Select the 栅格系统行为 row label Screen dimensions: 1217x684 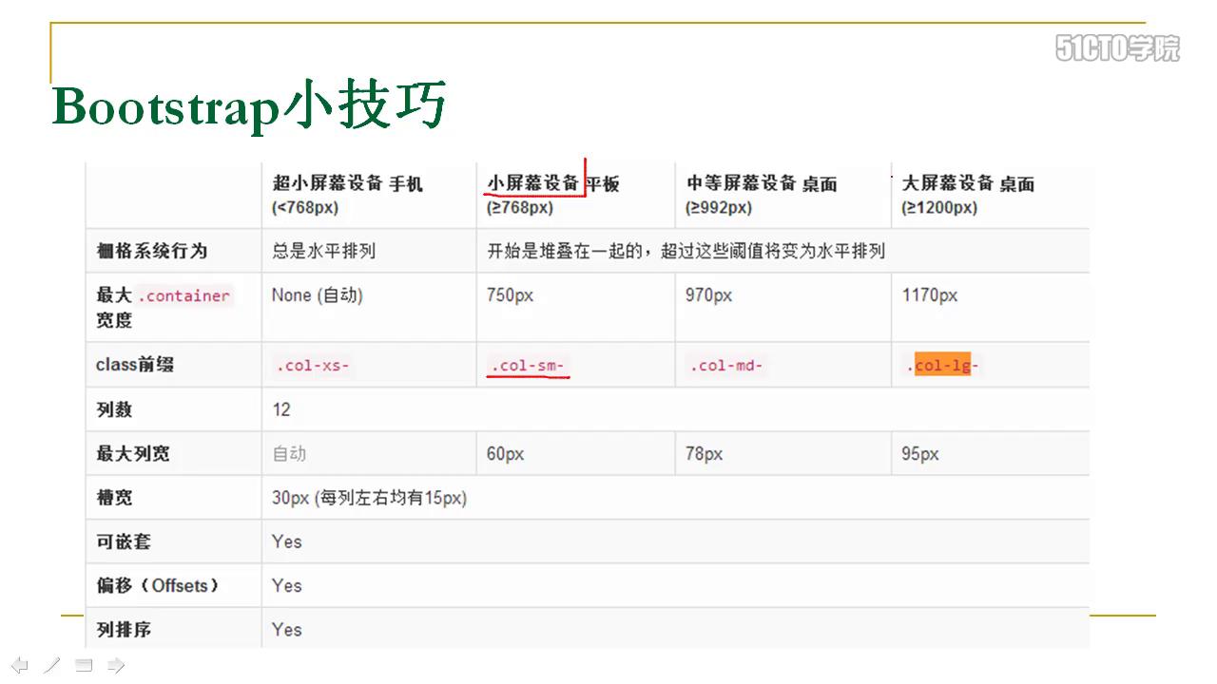(151, 251)
